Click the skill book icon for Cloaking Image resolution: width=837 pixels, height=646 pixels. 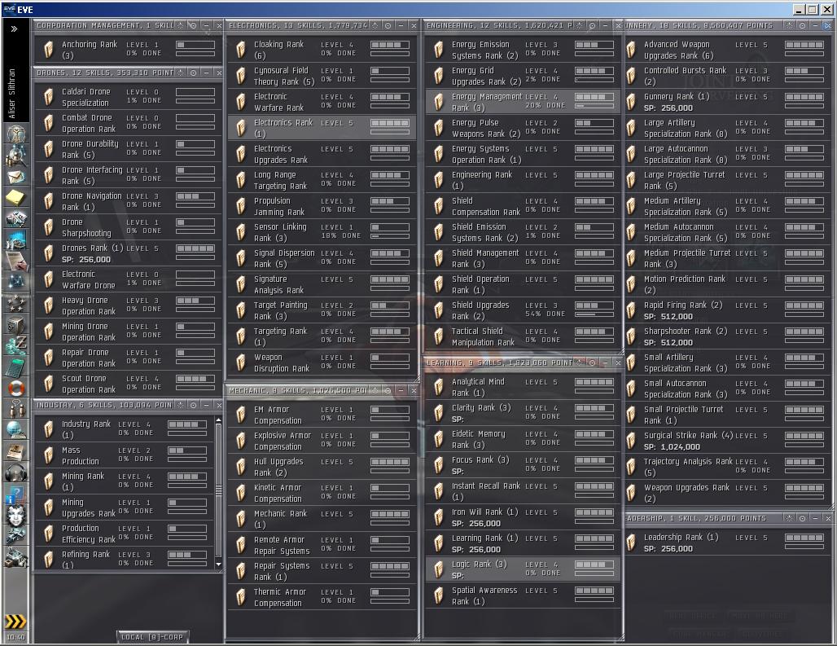pos(241,50)
